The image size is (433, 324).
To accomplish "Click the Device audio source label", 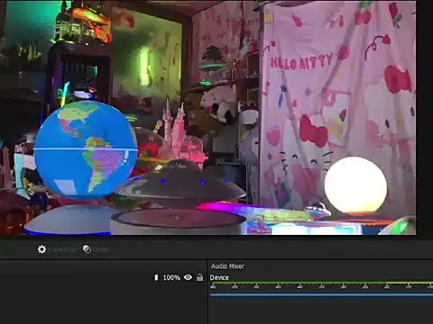I will click(x=219, y=277).
